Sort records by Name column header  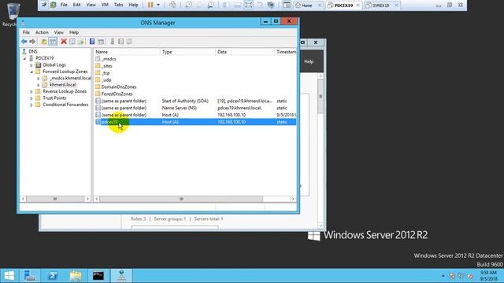pos(127,52)
